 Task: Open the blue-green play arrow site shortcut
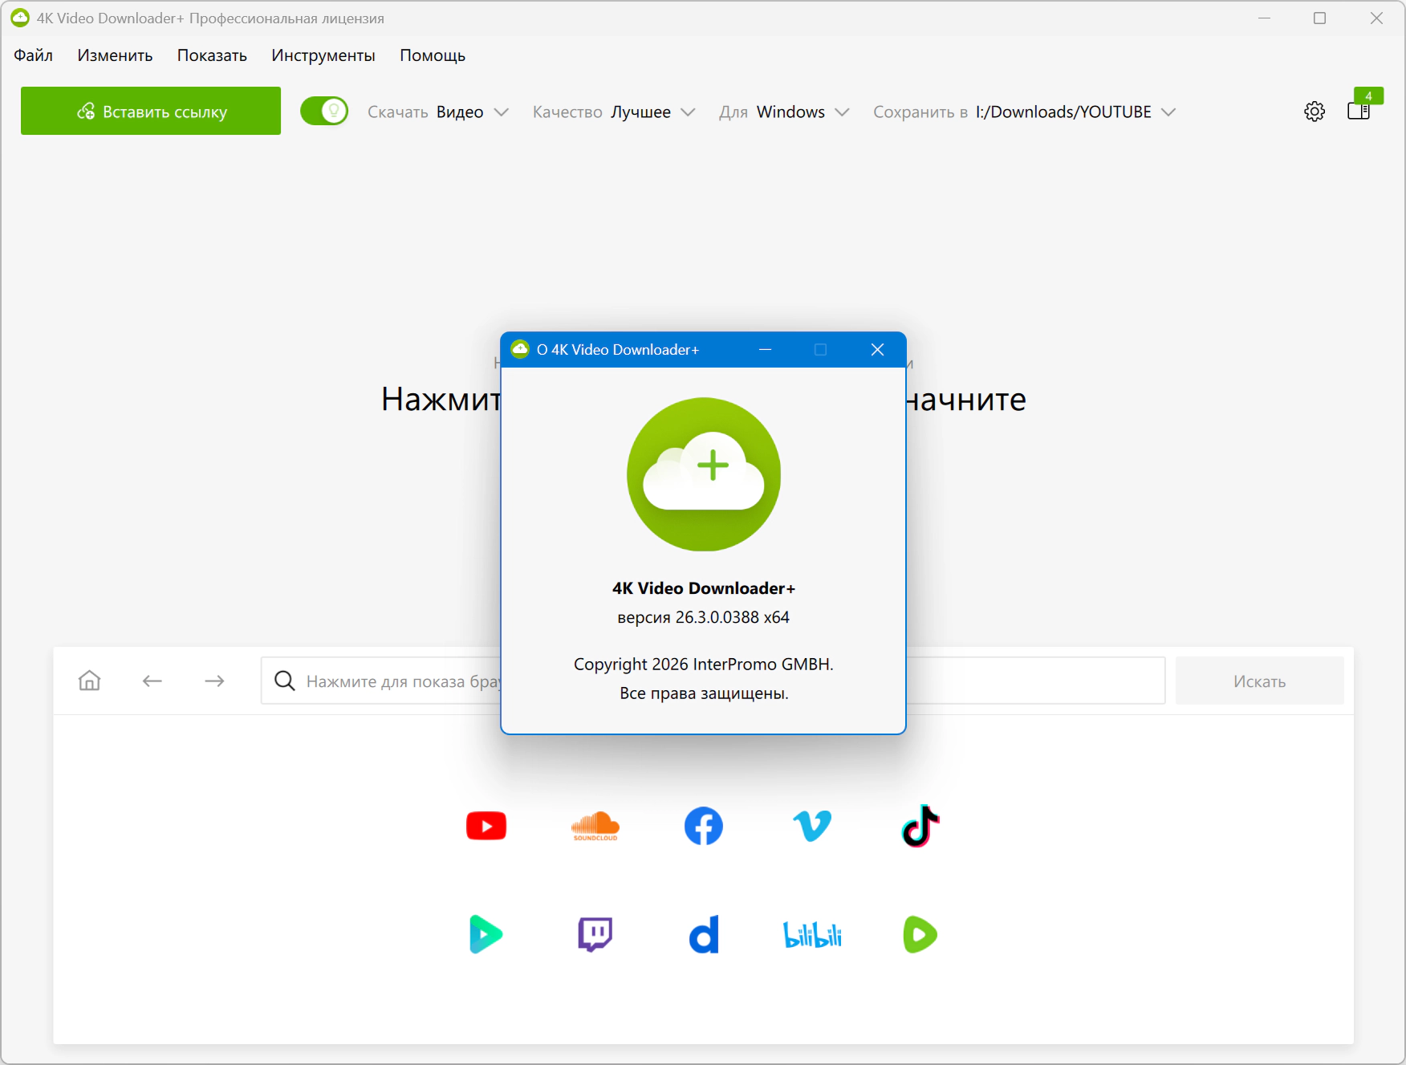[486, 934]
